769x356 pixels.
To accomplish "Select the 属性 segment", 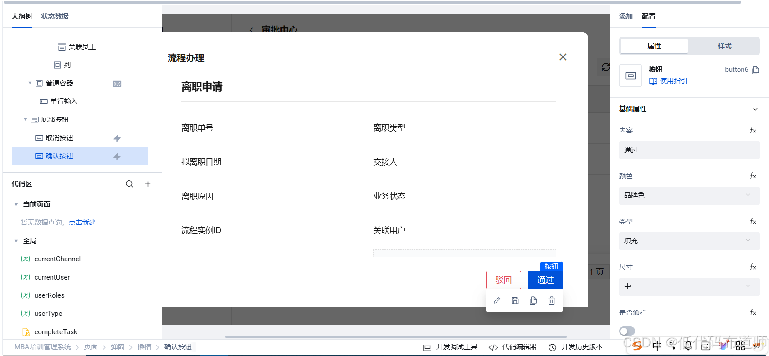I will click(x=654, y=46).
